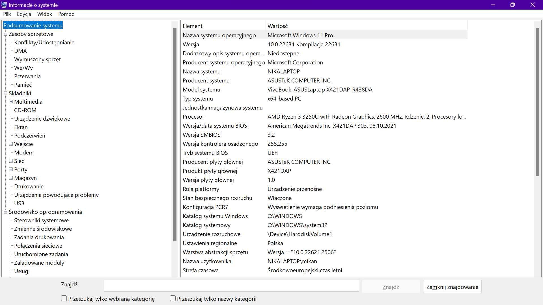Image resolution: width=543 pixels, height=305 pixels.
Task: Click the Znajdź search input field
Action: 231,286
